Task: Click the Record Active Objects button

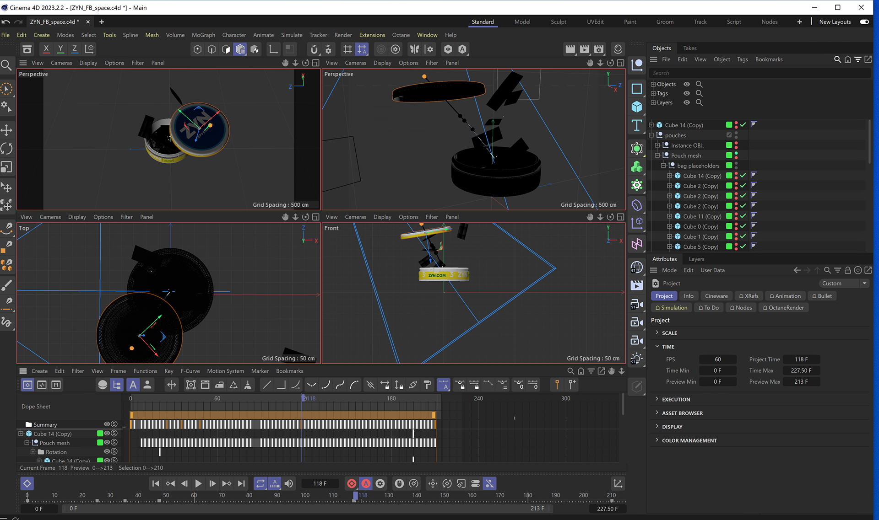Action: coord(352,483)
